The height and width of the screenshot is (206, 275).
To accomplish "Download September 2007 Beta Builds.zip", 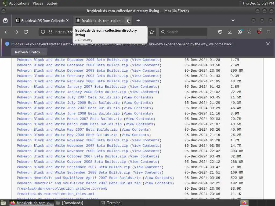I will click(73, 167).
